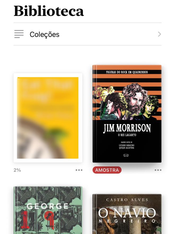Open Coleções row label

[45, 35]
